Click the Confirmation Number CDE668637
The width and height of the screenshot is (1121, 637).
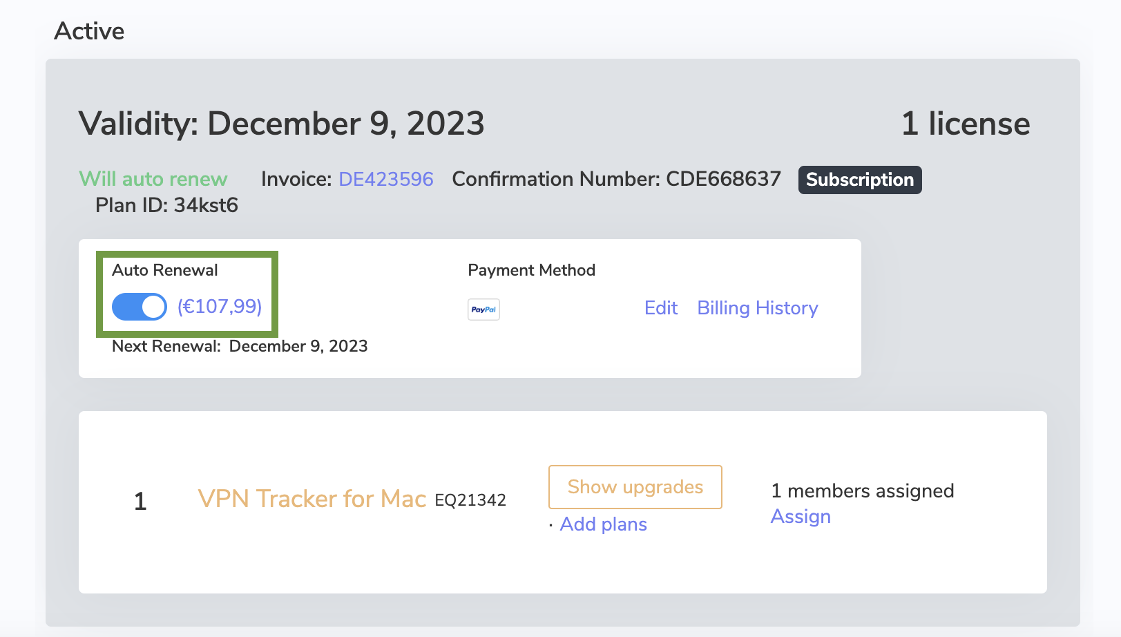616,179
